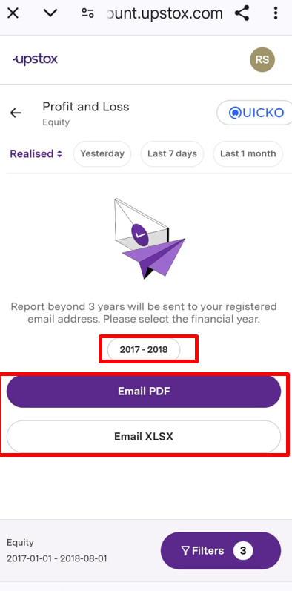Screen dimensions: 292x591
Task: Go back using the left arrow
Action: point(16,113)
